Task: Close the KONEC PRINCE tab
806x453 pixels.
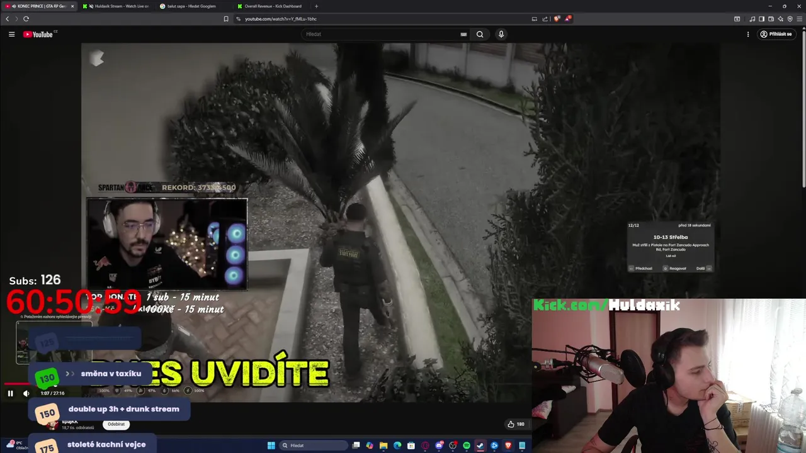Action: (72, 6)
